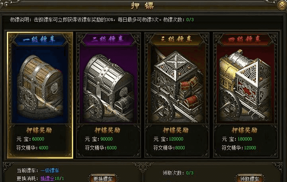Click the 90000 元宝 reward of level-two cart
The image size is (287, 182).
[107, 139]
